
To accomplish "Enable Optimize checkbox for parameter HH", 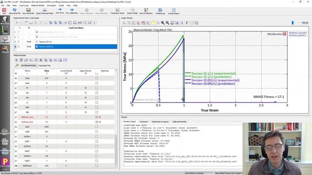I will click(97, 98).
